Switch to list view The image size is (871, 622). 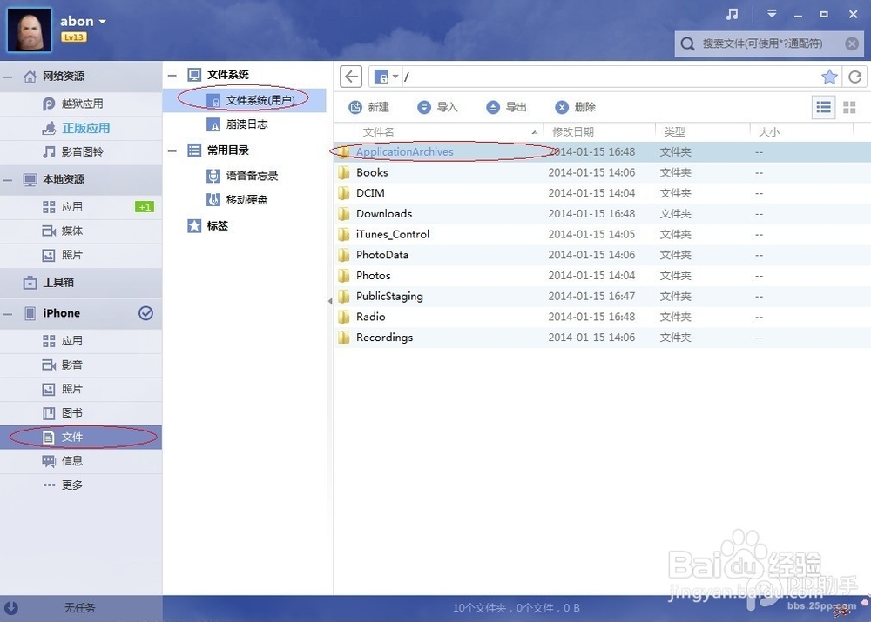823,107
